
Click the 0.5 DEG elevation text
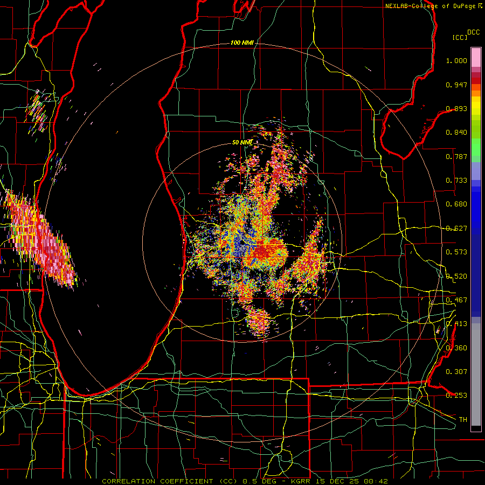[x=259, y=481]
